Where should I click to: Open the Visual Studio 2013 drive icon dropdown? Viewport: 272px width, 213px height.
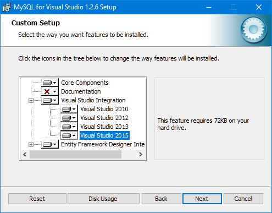coord(69,127)
